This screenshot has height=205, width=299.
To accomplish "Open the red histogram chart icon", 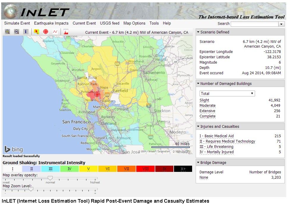I will coord(66,32).
